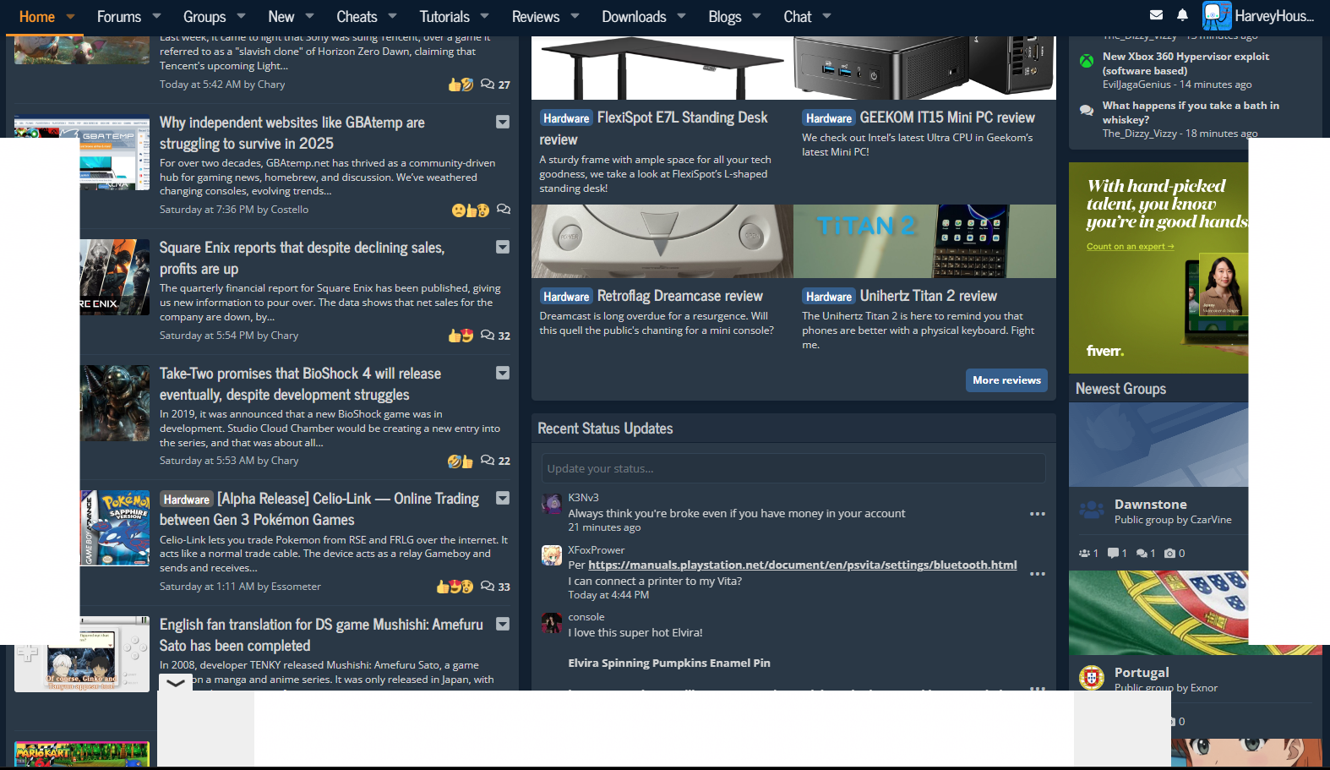Click the Dawnstone group people icon
Image resolution: width=1330 pixels, height=770 pixels.
point(1092,511)
